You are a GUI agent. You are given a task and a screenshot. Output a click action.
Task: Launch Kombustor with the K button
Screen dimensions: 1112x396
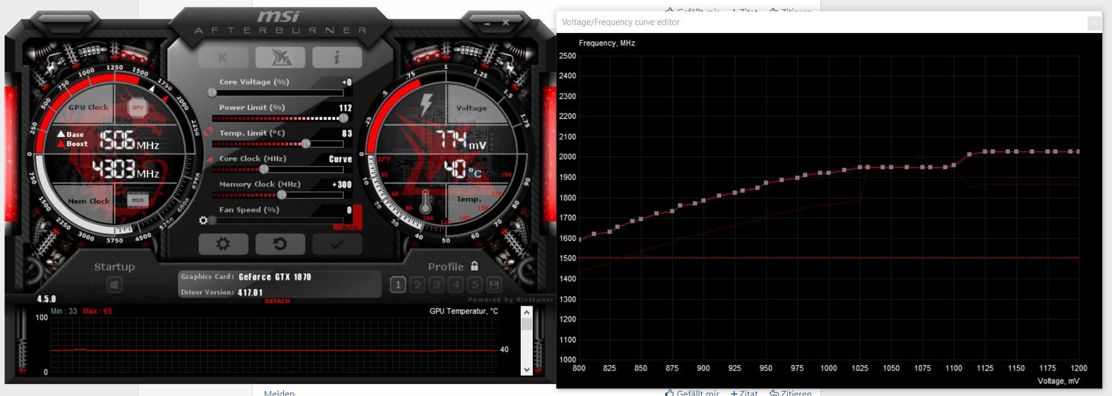(x=223, y=57)
